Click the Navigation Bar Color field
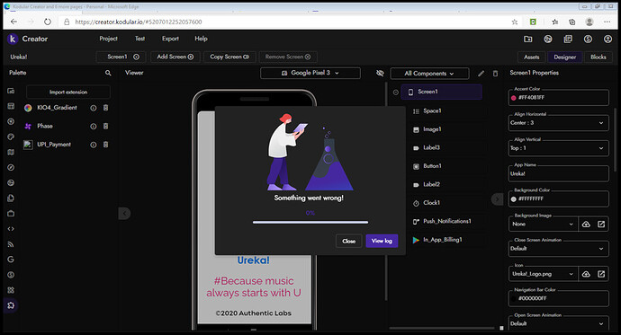Screen dimensions: 621x335 558,298
